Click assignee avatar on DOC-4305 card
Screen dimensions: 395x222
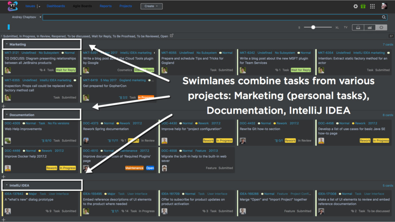(8, 140)
